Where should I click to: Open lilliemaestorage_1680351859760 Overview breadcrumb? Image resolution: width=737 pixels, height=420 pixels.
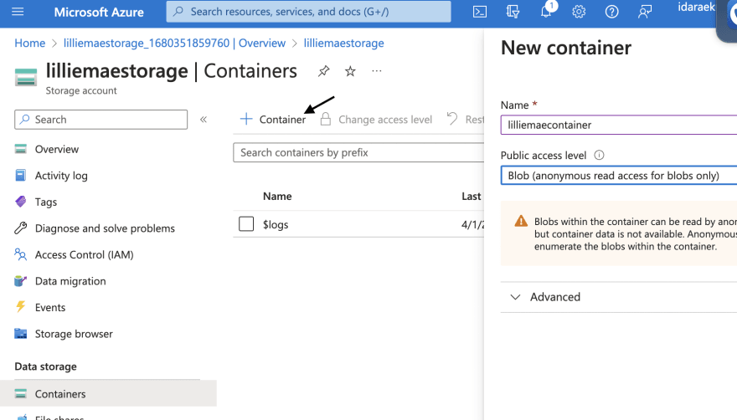pyautogui.click(x=174, y=43)
